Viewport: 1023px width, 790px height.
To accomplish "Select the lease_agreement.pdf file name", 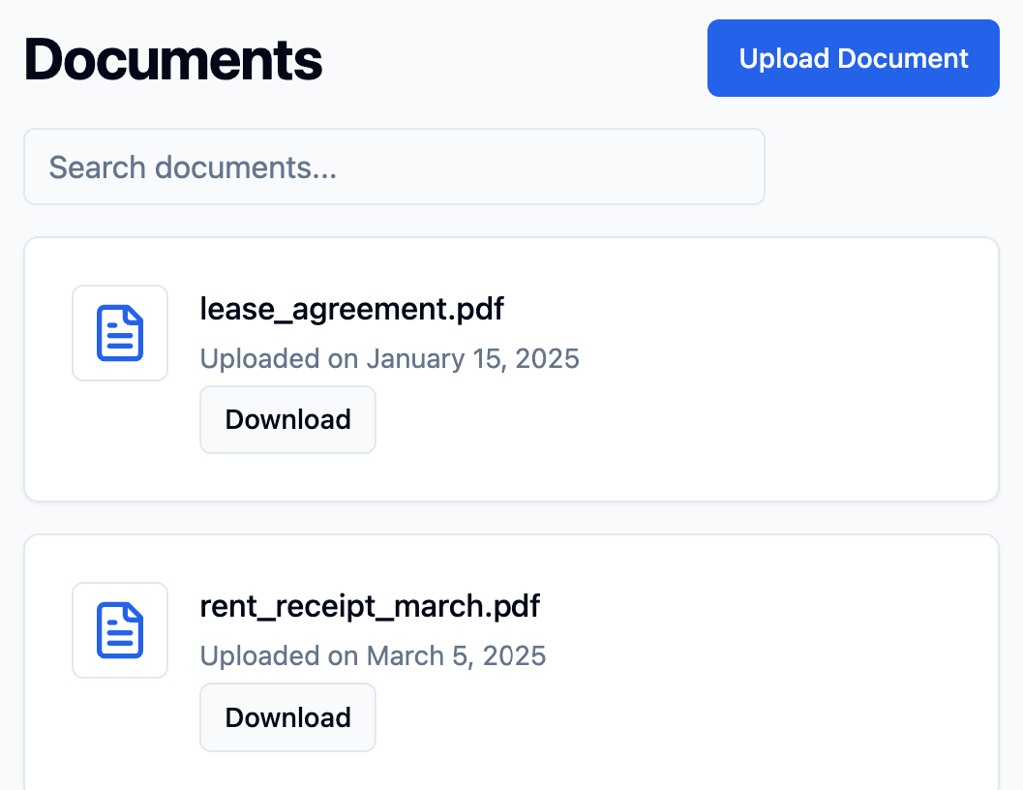I will click(x=351, y=309).
